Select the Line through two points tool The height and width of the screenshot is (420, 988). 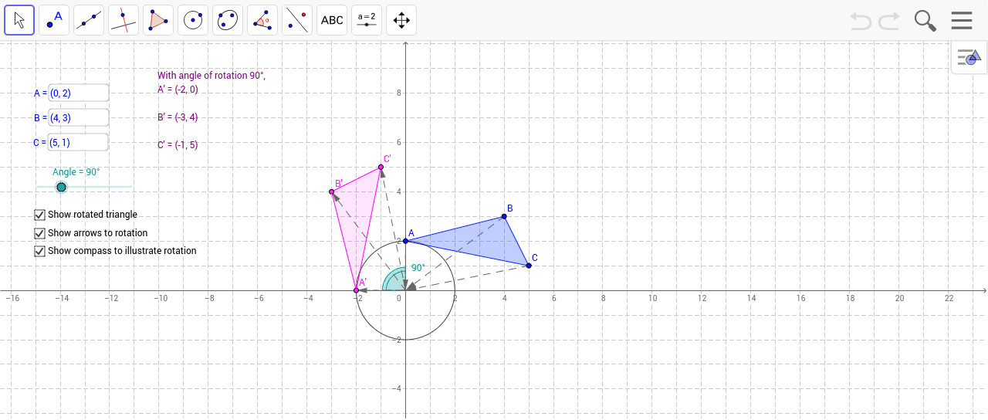coord(89,20)
